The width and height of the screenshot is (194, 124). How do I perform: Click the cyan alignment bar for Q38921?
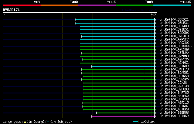click(x=115, y=20)
